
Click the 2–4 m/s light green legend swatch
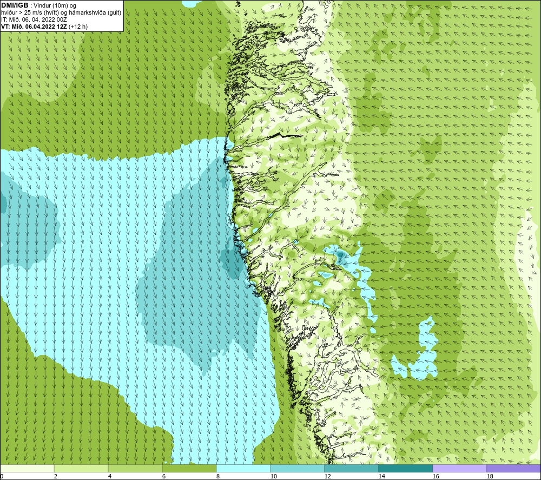pyautogui.click(x=81, y=468)
